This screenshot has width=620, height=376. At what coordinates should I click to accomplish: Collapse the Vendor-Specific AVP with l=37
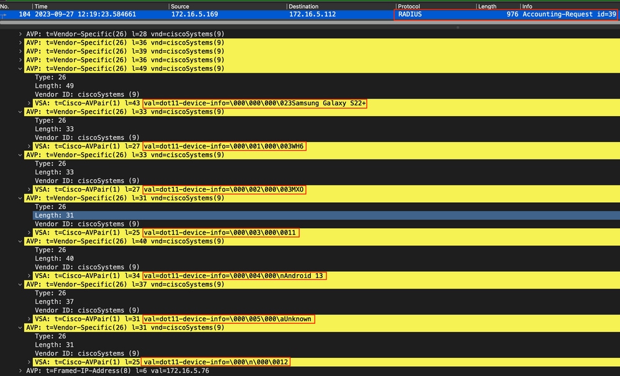[x=20, y=284]
